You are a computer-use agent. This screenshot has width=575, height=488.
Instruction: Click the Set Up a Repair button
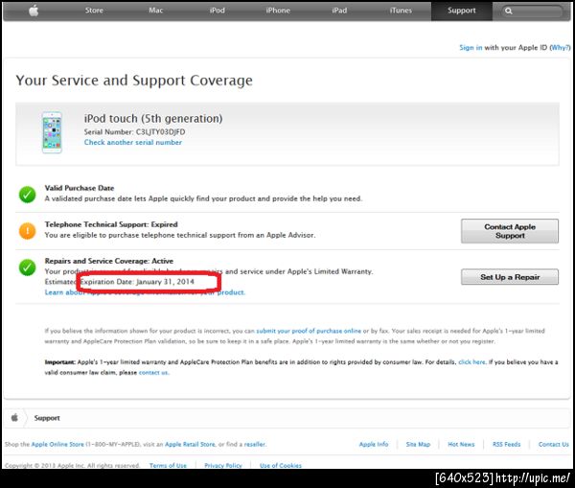(x=510, y=277)
